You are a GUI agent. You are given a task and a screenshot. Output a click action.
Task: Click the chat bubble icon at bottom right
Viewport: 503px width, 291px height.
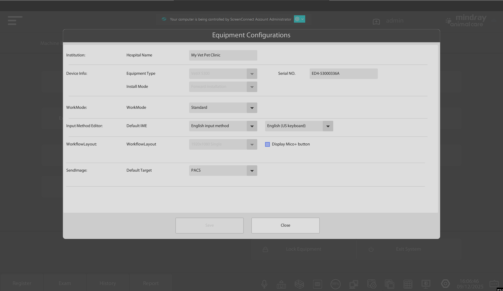coord(494,284)
